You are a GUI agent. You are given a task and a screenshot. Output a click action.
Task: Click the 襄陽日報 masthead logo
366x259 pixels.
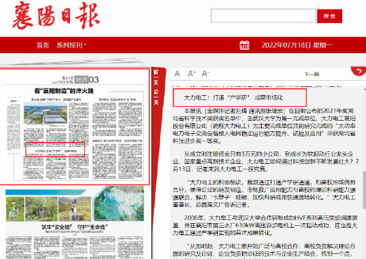tap(56, 16)
